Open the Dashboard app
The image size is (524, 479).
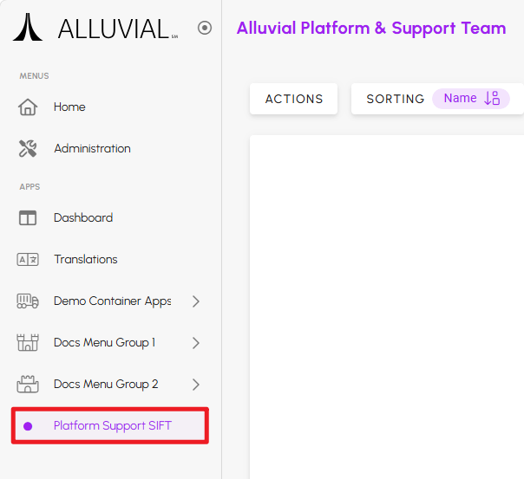coord(83,217)
